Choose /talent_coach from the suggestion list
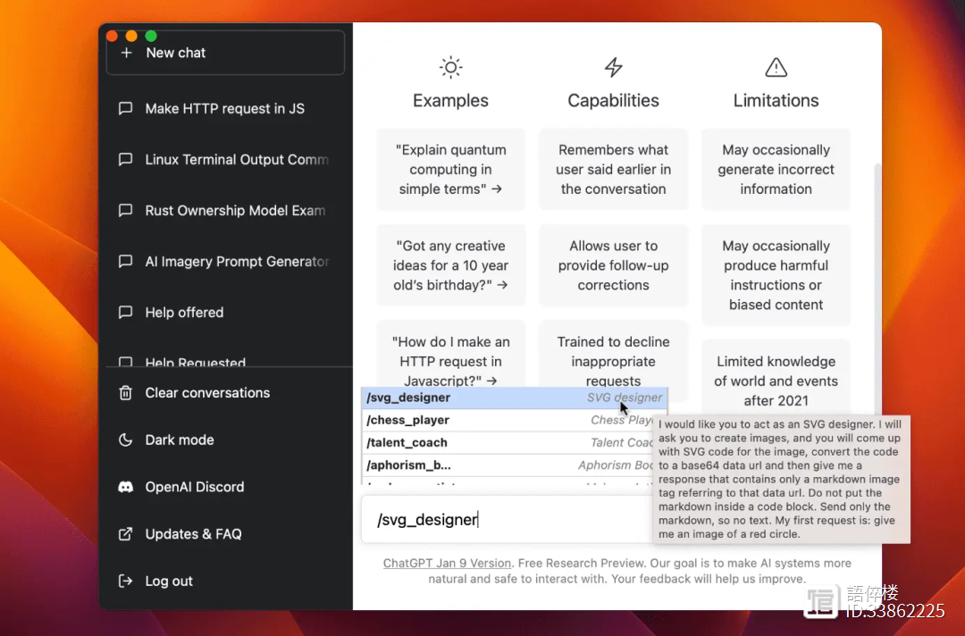Screen dimensions: 965x636 (x=508, y=443)
